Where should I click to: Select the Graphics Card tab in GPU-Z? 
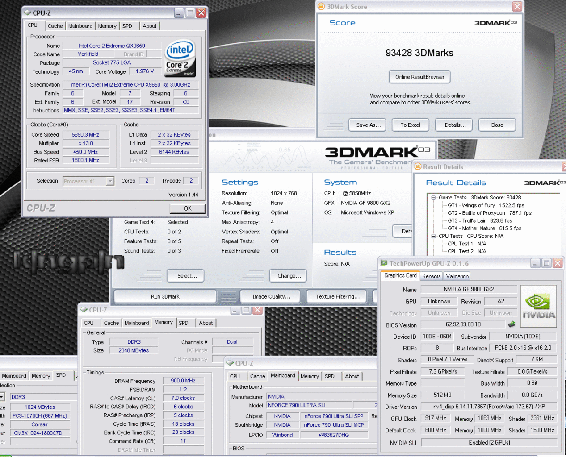[x=400, y=275]
